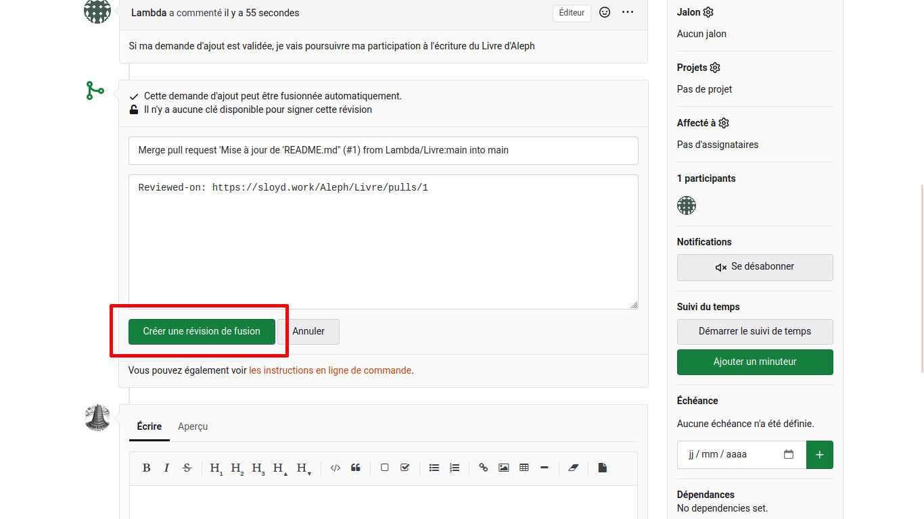
Task: Select the Écrire tab
Action: [149, 426]
